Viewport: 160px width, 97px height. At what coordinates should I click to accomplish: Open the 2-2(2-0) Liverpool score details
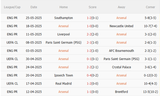click(92, 34)
